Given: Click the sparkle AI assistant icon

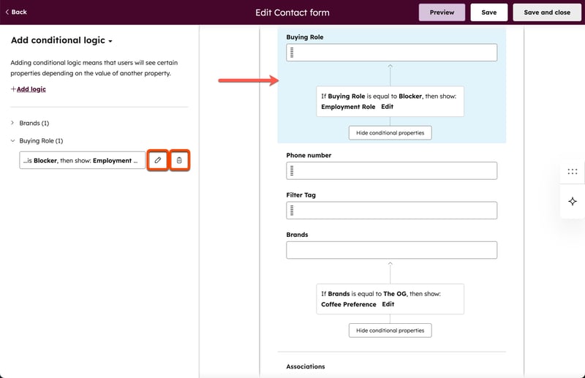Looking at the screenshot, I should click(572, 201).
